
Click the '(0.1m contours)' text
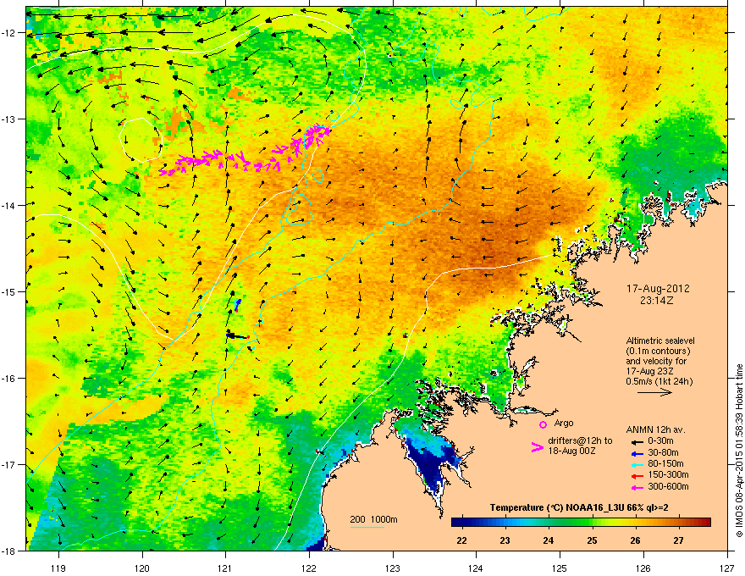pyautogui.click(x=658, y=352)
